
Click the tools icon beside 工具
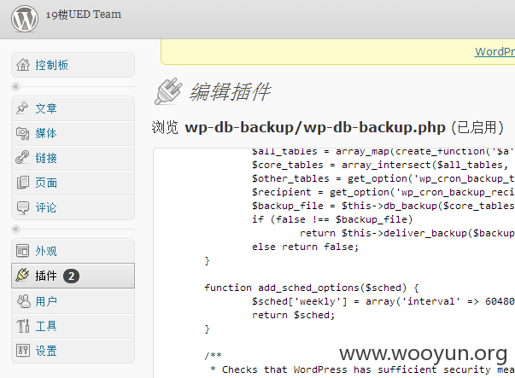pos(23,326)
